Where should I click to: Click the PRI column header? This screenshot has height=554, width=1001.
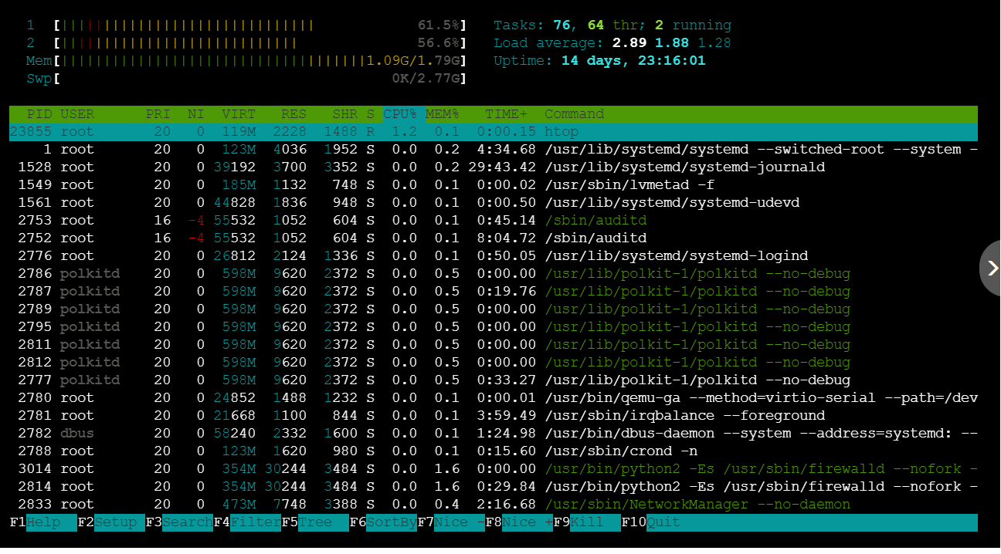158,114
